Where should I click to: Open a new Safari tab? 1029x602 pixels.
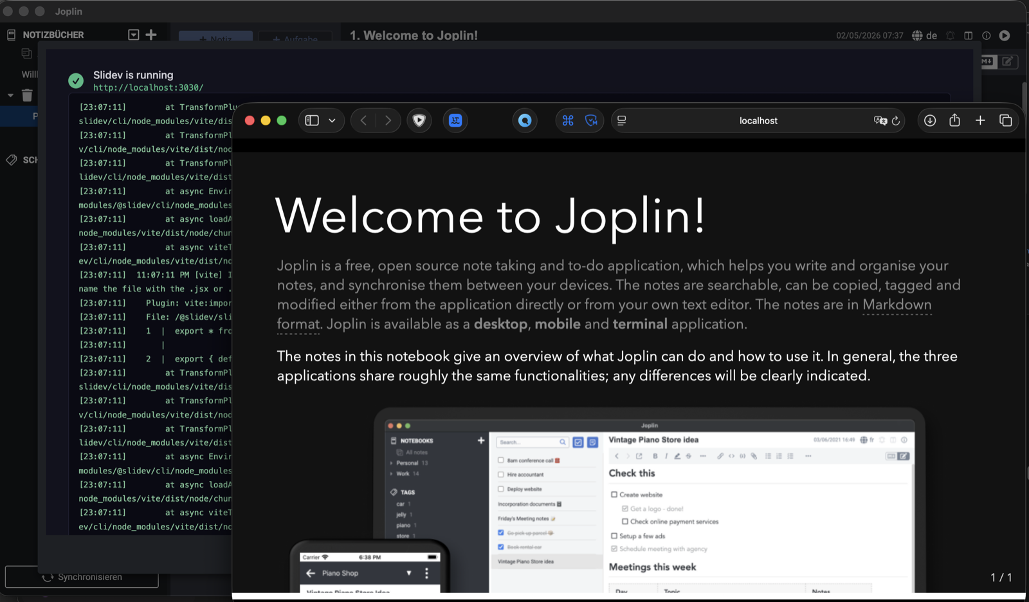point(980,120)
